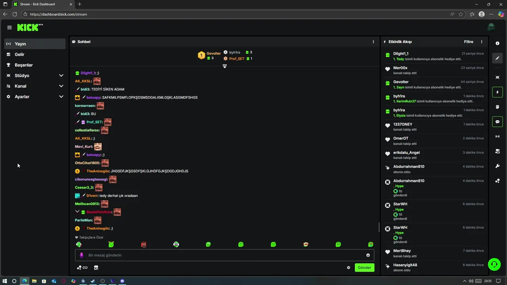The height and width of the screenshot is (285, 507).
Task: Open the Yayın section
Action: (35, 44)
